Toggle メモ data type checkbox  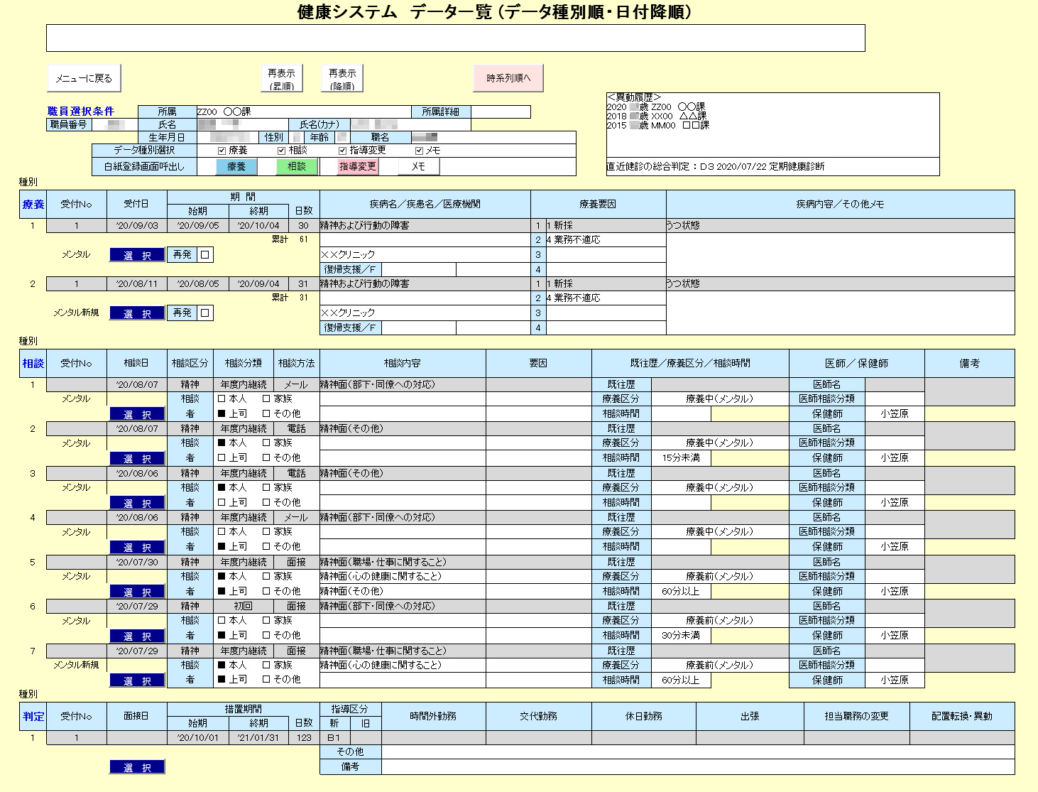click(419, 151)
